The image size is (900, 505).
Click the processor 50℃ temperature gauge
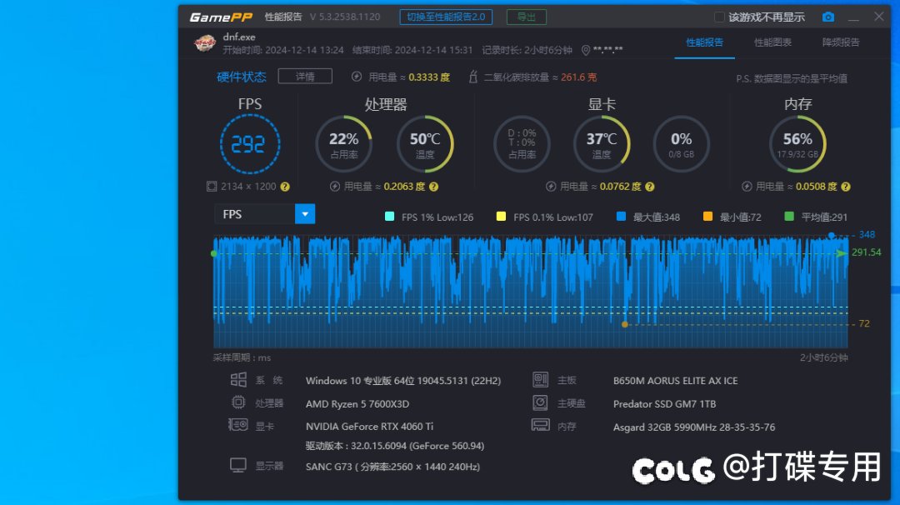(425, 144)
